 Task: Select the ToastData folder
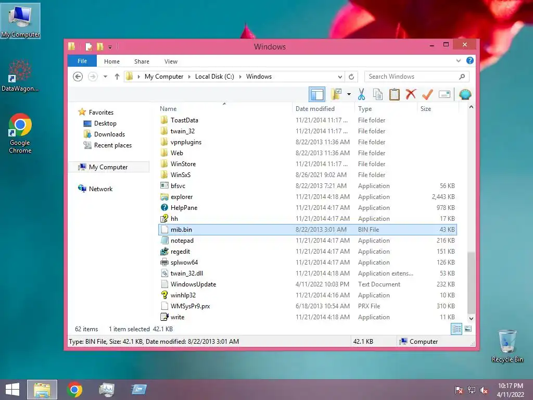[308, 120]
